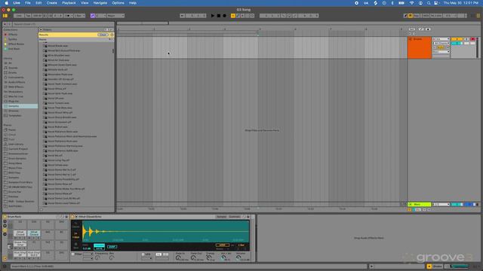Open the scale root note dropdown

point(101,16)
